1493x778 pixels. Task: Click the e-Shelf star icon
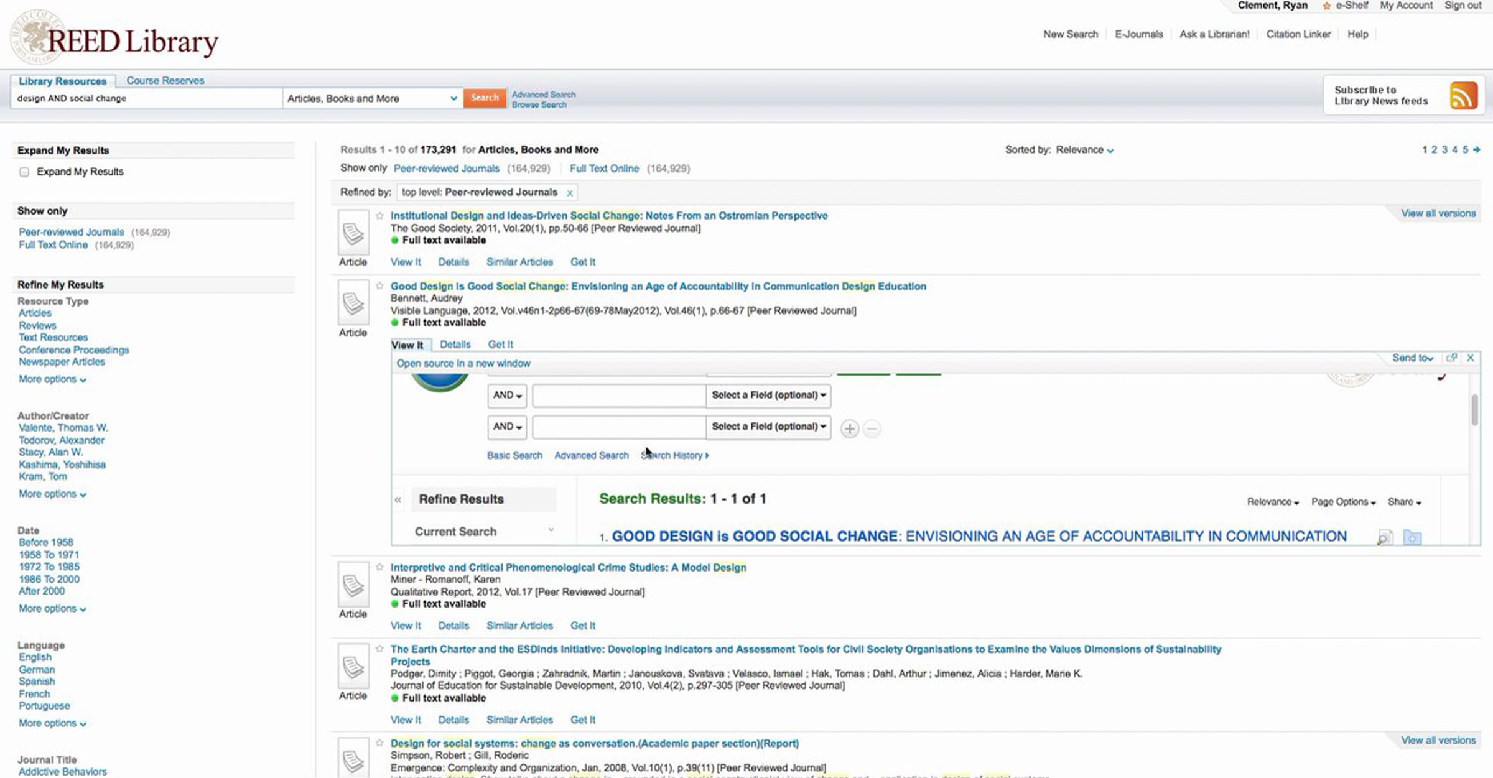point(1326,6)
